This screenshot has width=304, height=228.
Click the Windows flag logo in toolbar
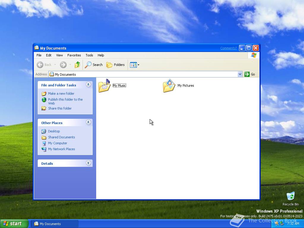point(254,55)
